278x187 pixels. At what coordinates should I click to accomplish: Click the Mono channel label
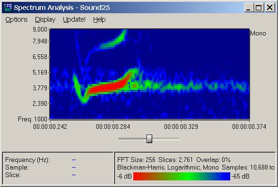[x=258, y=33]
